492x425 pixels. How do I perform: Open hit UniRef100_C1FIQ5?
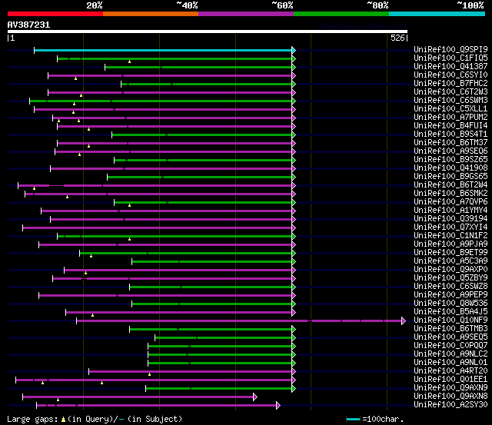pyautogui.click(x=450, y=58)
